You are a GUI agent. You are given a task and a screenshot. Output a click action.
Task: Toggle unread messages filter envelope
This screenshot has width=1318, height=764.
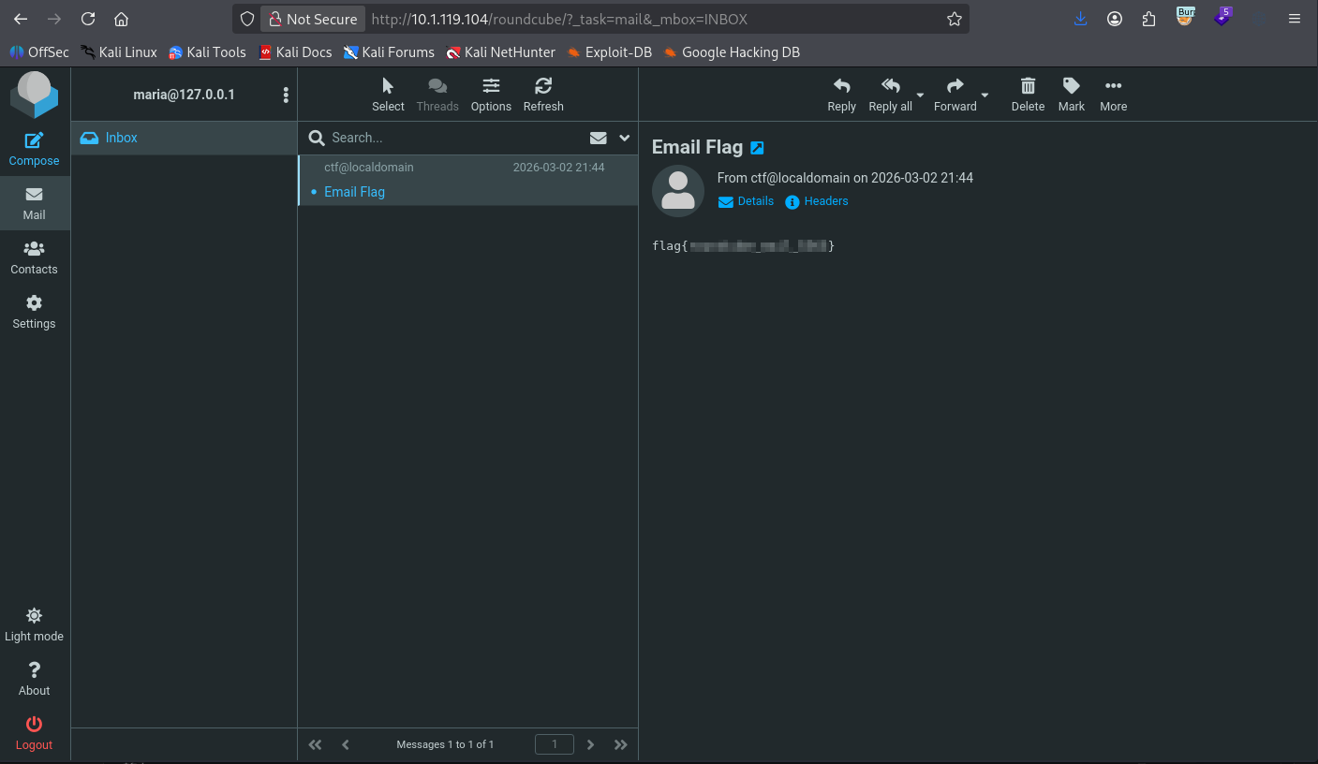point(599,138)
